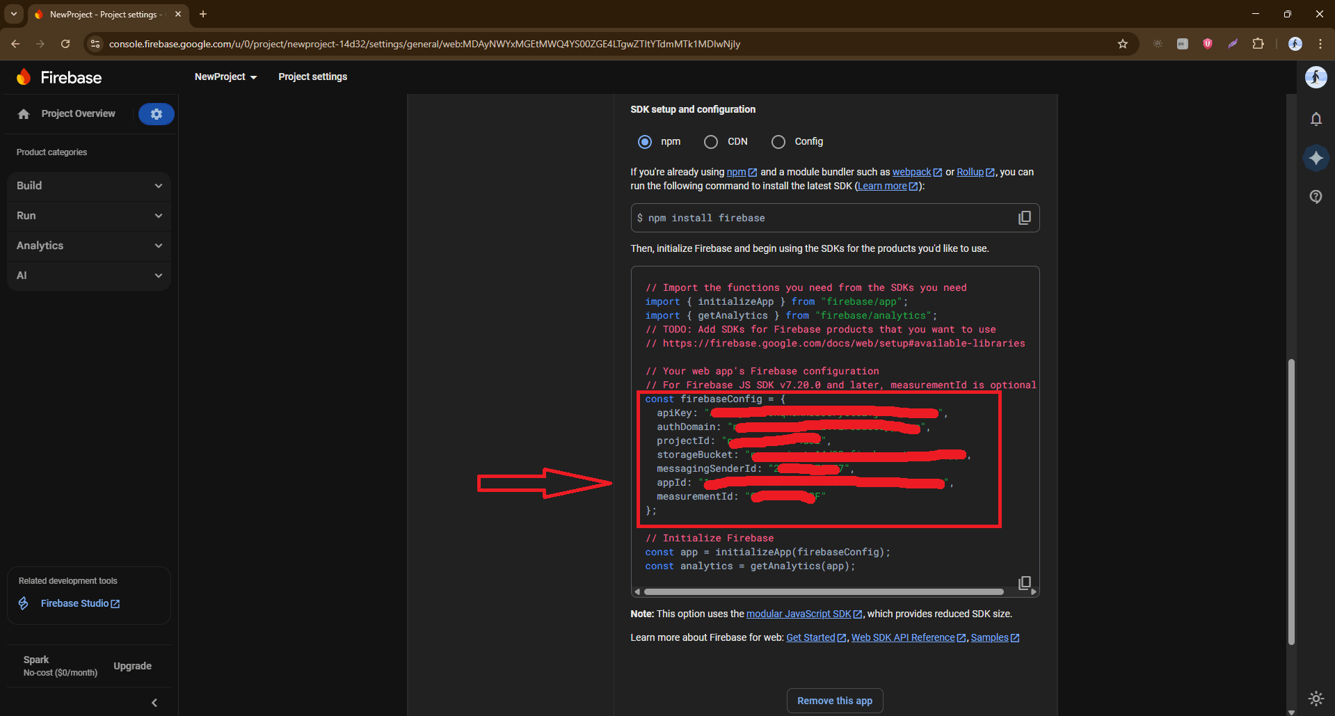Close the NewProject browser tab

coord(178,14)
